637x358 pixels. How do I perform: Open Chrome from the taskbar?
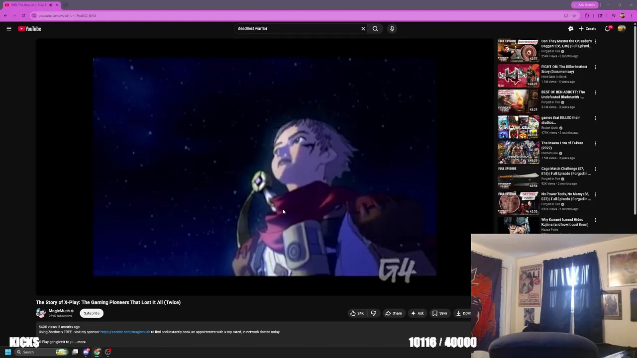click(x=97, y=352)
